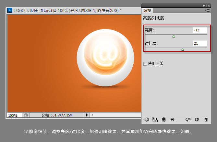217x142 pixels.
Task: Enable the 使用旧版 checkbox
Action: 145,64
